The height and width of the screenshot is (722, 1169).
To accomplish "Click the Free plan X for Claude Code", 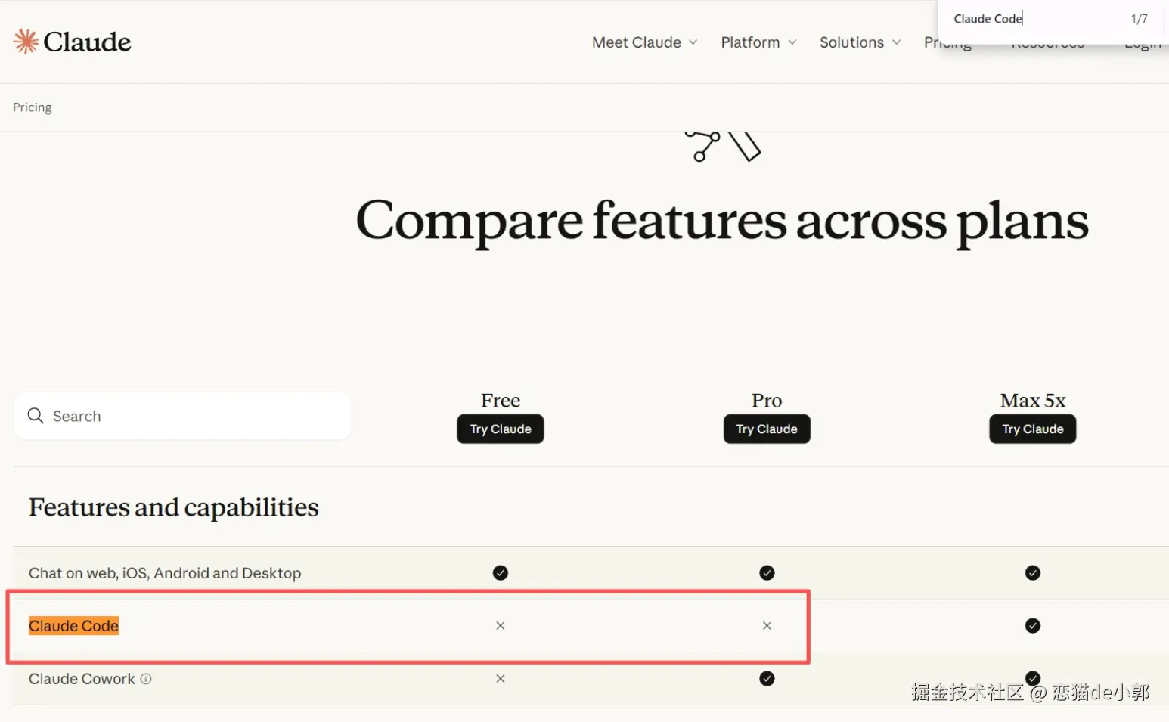I will [x=501, y=626].
